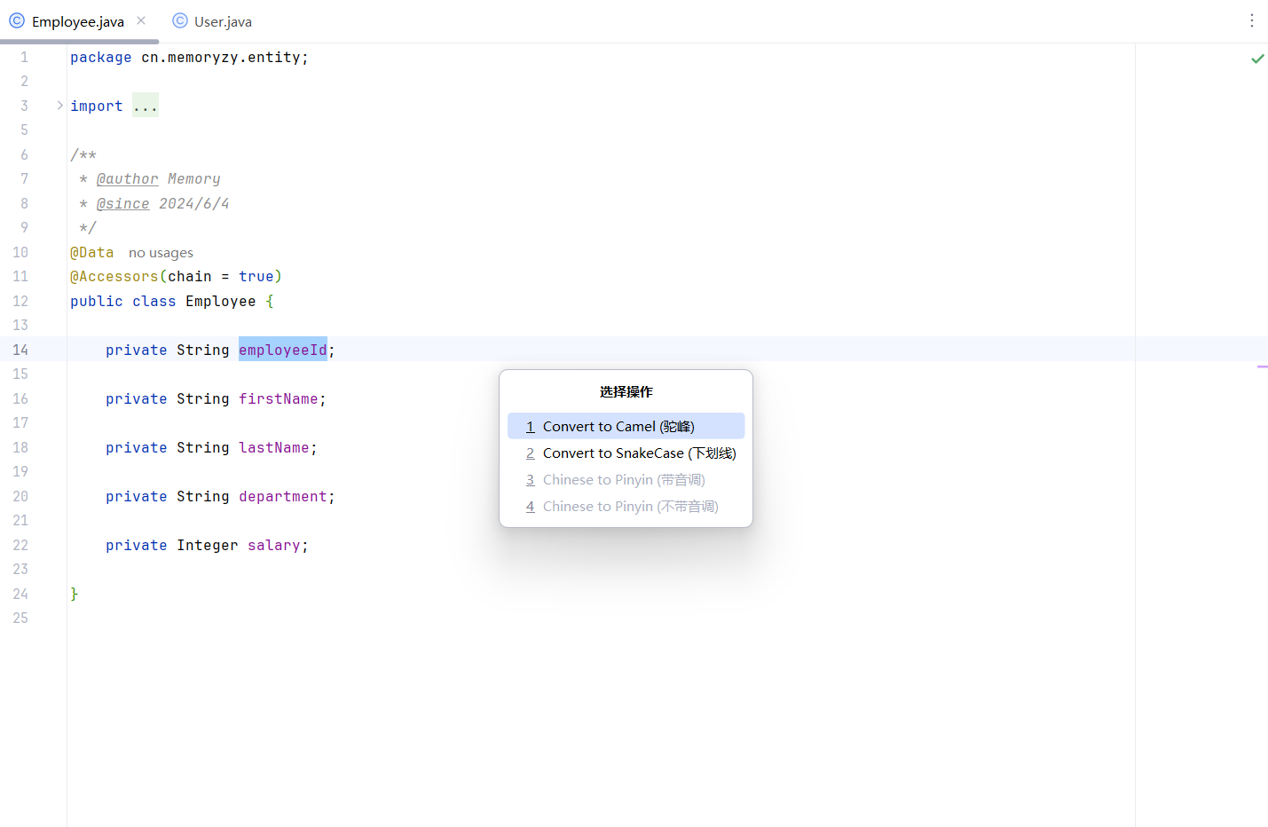This screenshot has height=827, width=1268.
Task: Select the Employee.java tab
Action: pyautogui.click(x=78, y=21)
